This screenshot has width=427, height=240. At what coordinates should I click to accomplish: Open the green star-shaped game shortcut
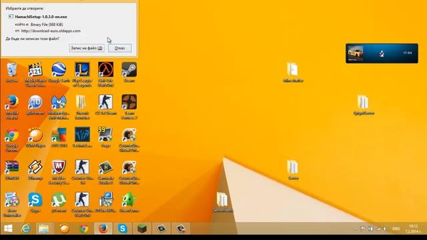(x=129, y=203)
